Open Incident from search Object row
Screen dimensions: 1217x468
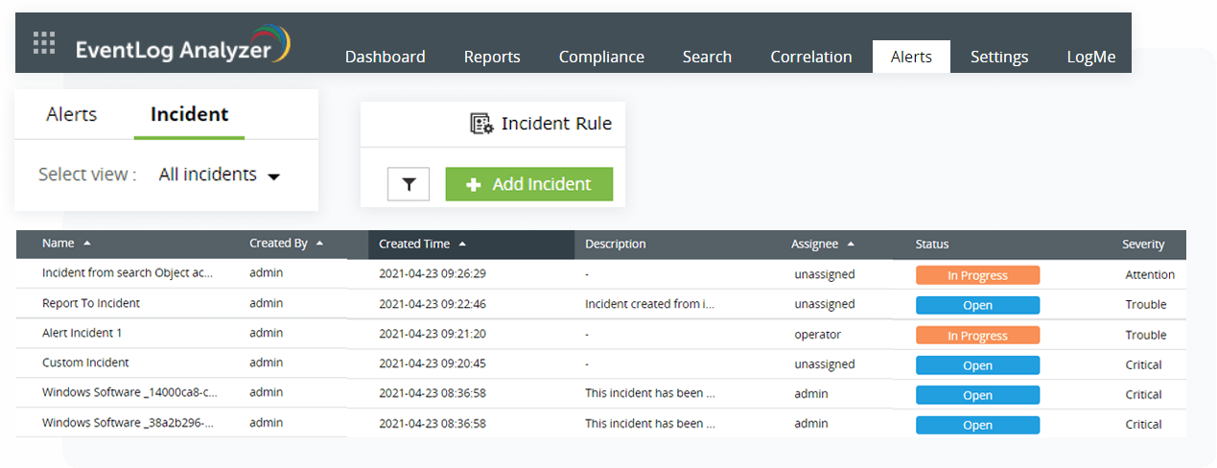(x=127, y=273)
